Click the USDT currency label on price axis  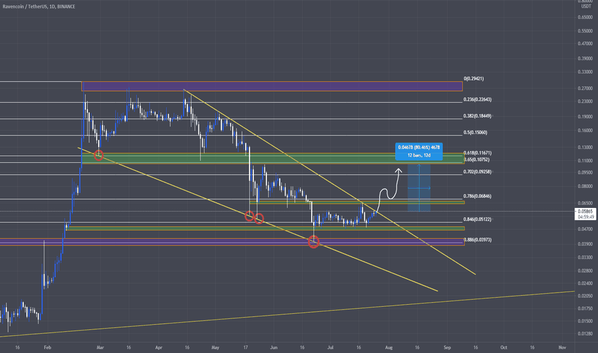(x=586, y=6)
